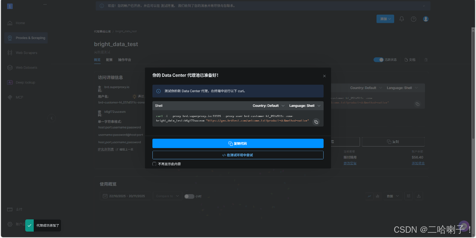Click the MCP icon in sidebar

tap(10, 97)
